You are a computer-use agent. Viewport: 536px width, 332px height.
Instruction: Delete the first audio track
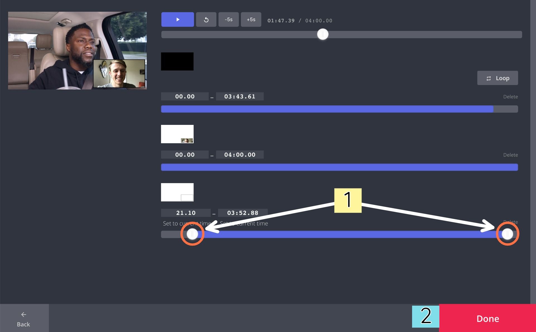[511, 96]
